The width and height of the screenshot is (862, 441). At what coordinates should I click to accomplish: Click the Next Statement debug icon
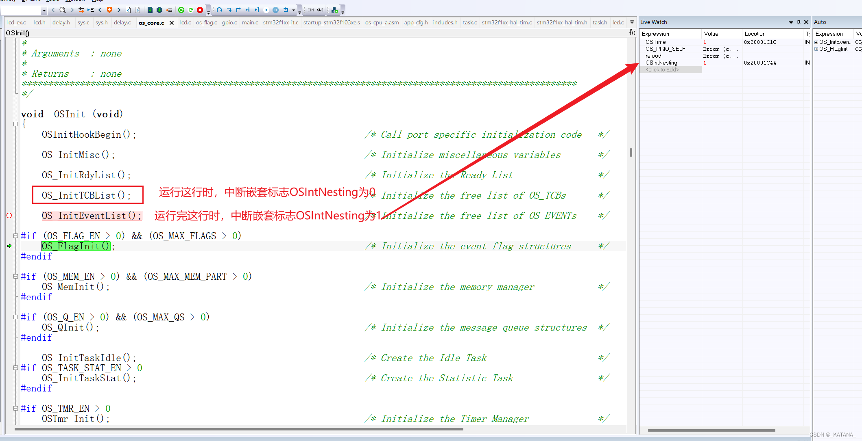(248, 10)
